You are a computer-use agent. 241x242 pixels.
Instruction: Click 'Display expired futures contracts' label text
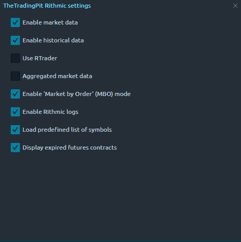[69, 148]
